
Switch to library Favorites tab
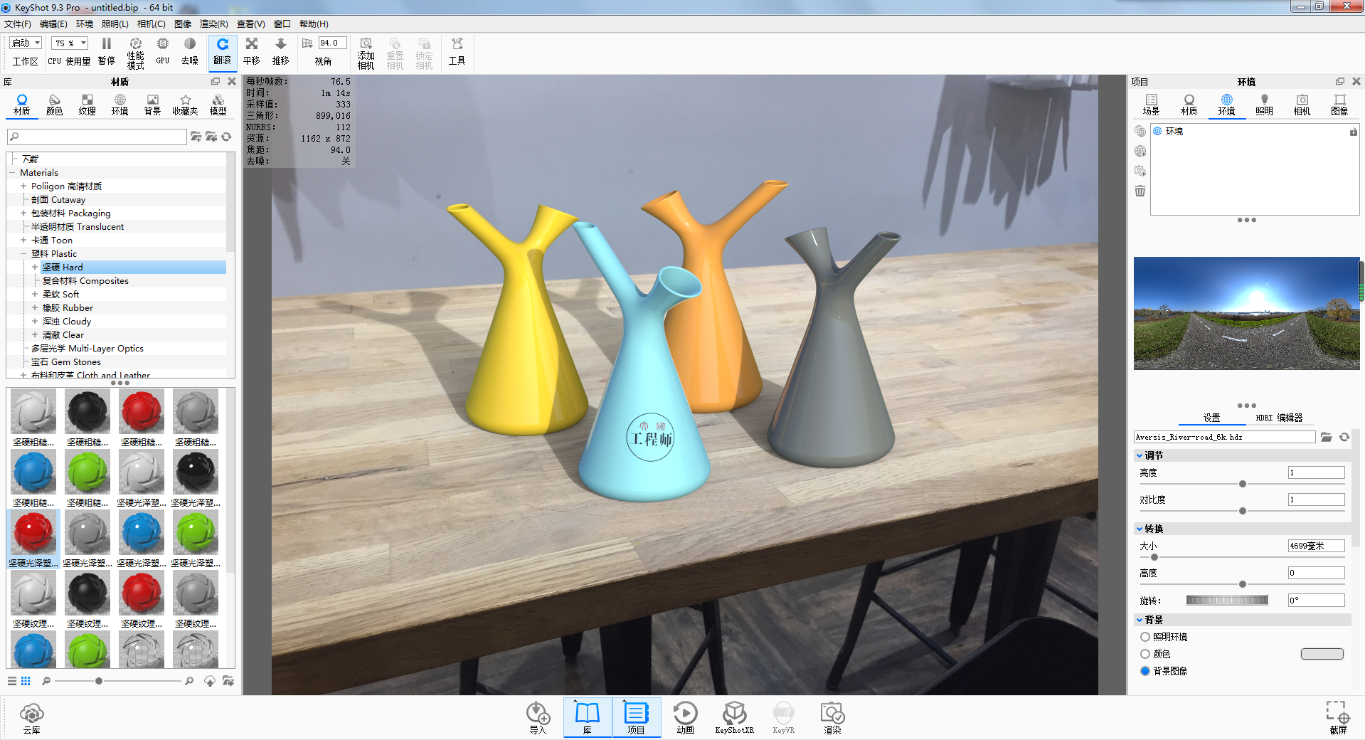coord(185,105)
